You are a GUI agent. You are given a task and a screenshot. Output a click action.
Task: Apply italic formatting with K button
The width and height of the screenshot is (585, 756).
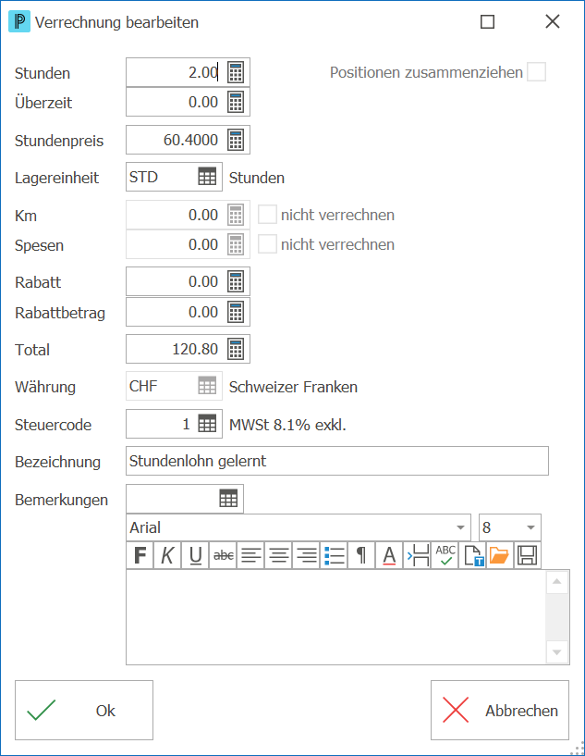coord(167,555)
